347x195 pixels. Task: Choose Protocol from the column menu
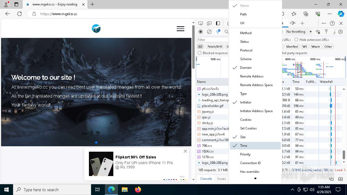click(255, 50)
